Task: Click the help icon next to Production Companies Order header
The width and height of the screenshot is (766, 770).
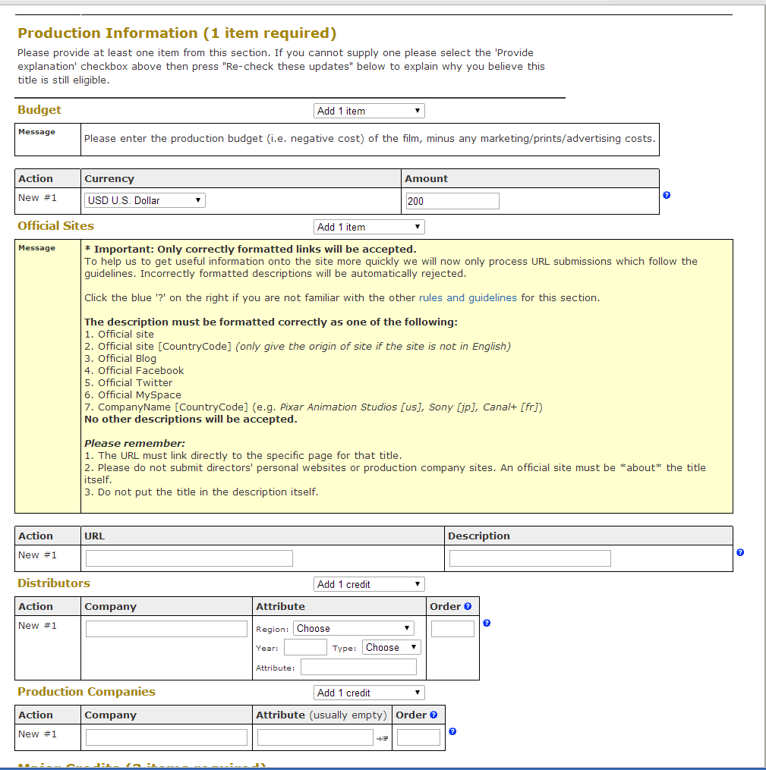Action: pyautogui.click(x=433, y=715)
